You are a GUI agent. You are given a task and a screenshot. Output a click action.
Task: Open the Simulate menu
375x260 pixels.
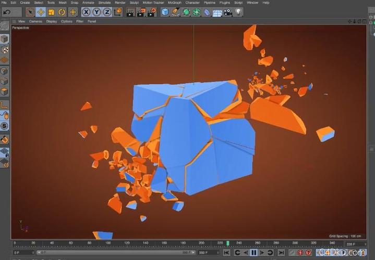click(104, 3)
